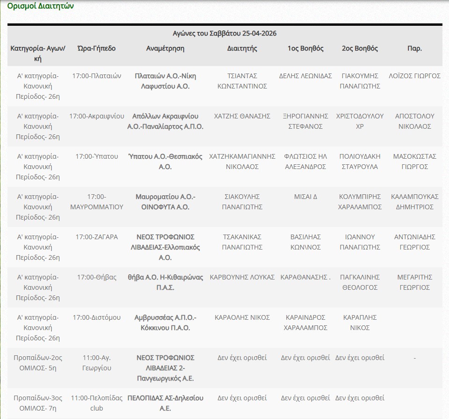Click the ΠΕΛΟΠΙΔΑΣ ΑΣ-Δηλεσίου Α.Ε. match
Viewport: 449px width, 419px height.
click(x=165, y=403)
